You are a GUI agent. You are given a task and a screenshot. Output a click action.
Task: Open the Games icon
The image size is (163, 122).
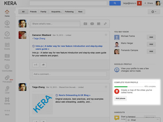(x=7, y=100)
